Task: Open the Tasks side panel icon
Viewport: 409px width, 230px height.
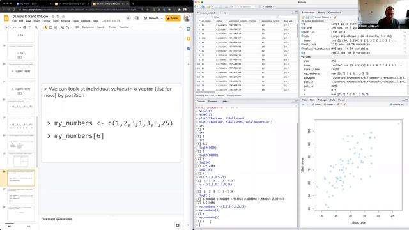Action: (x=189, y=49)
